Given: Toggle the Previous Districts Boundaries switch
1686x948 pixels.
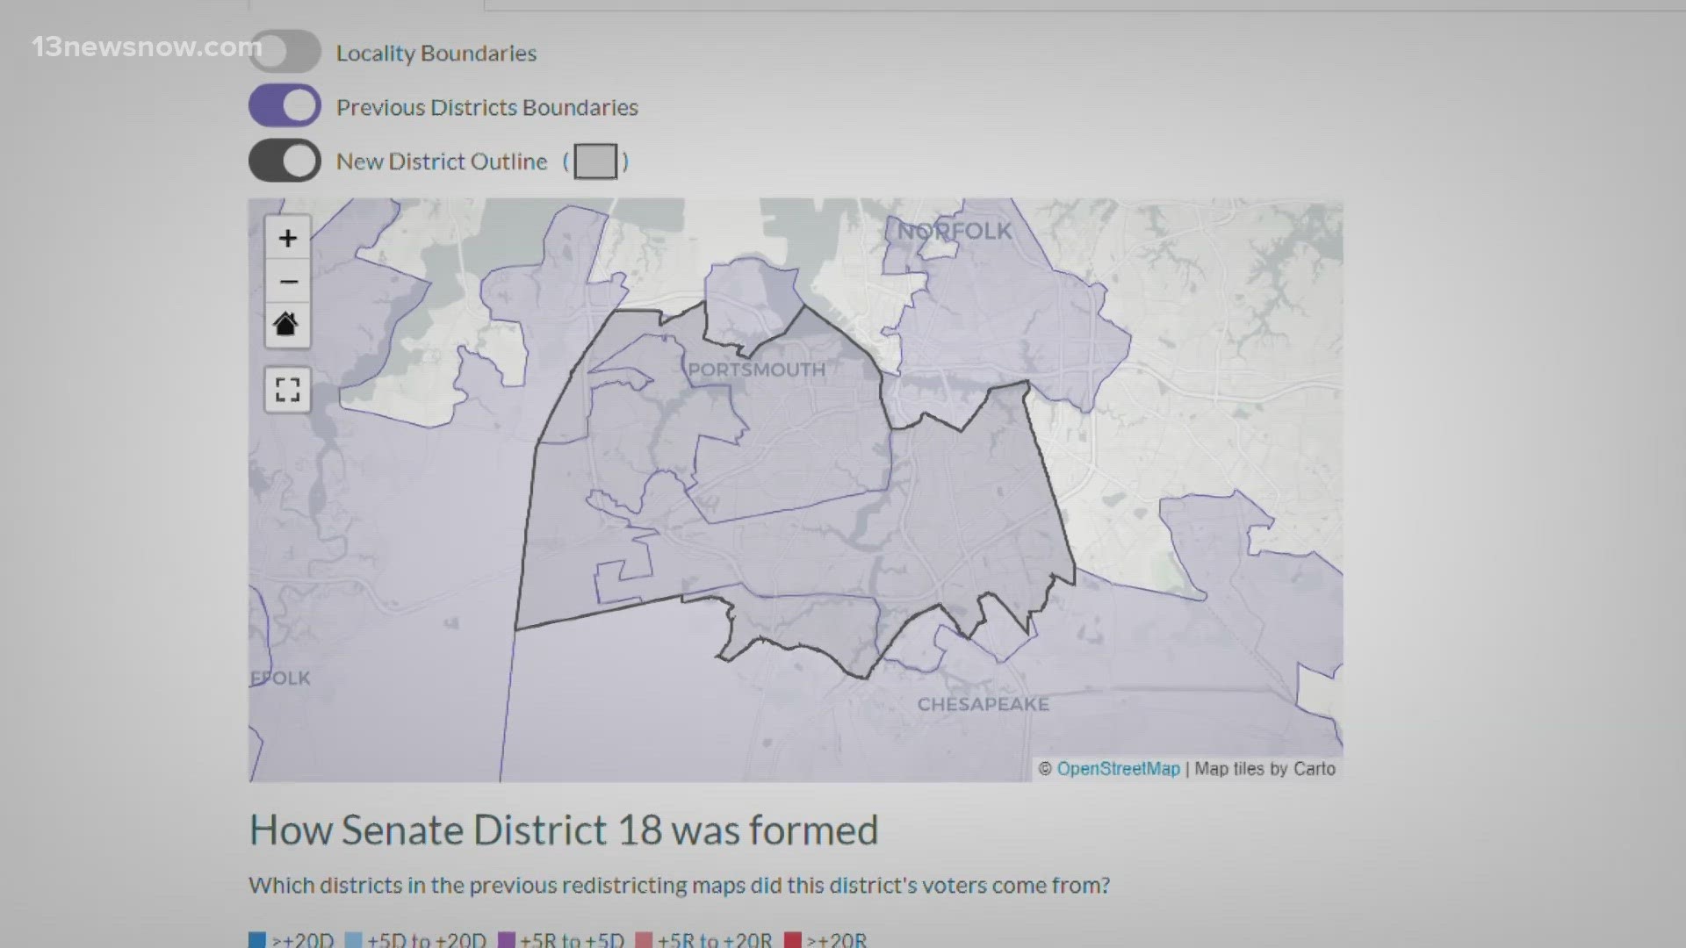Looking at the screenshot, I should (285, 106).
